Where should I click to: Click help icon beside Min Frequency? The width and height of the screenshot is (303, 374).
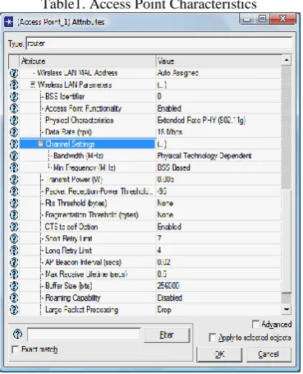coord(14,168)
